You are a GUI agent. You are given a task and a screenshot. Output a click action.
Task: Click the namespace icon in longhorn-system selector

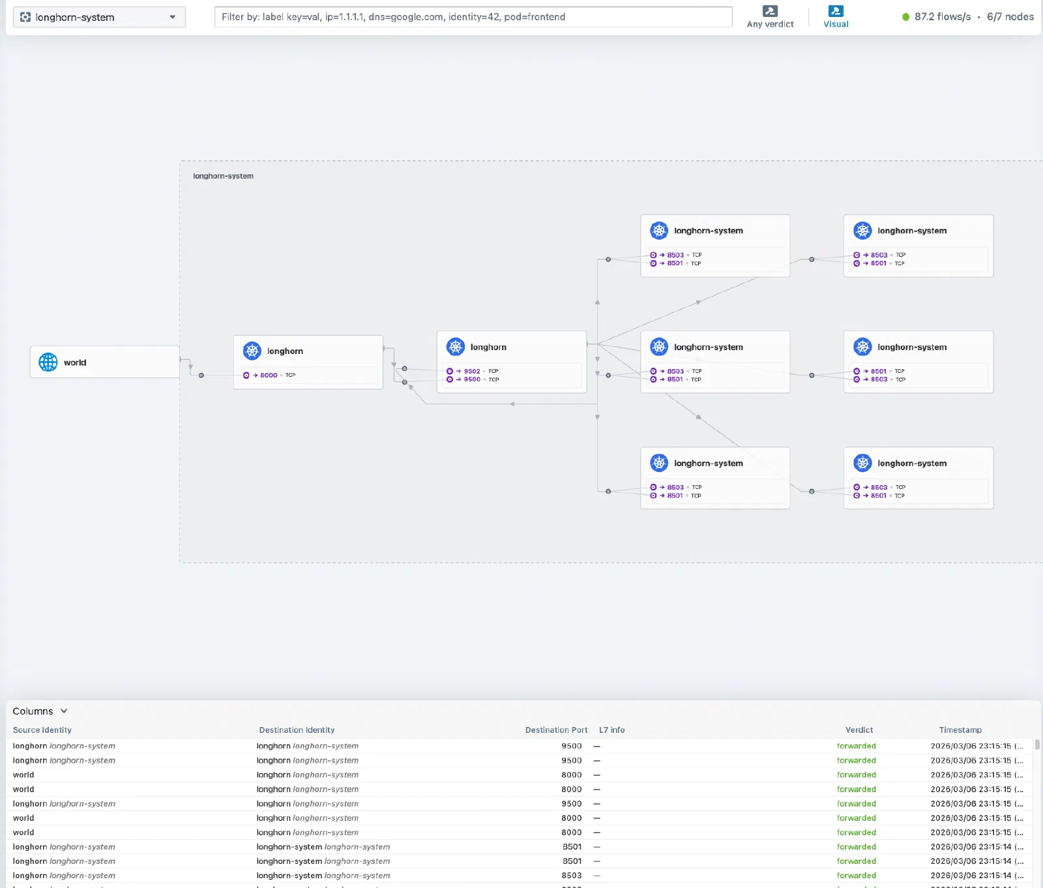coord(25,17)
